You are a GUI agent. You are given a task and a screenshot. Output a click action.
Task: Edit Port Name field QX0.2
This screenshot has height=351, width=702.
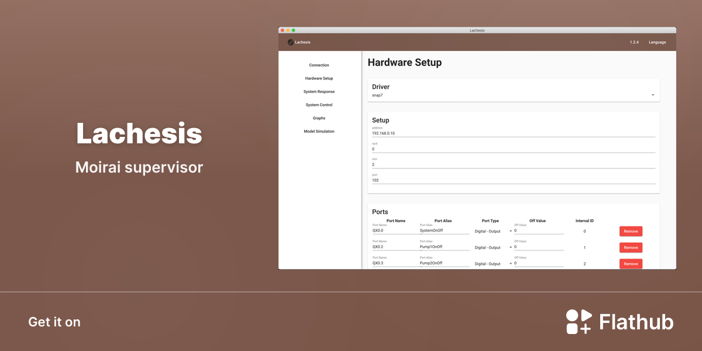click(x=396, y=247)
